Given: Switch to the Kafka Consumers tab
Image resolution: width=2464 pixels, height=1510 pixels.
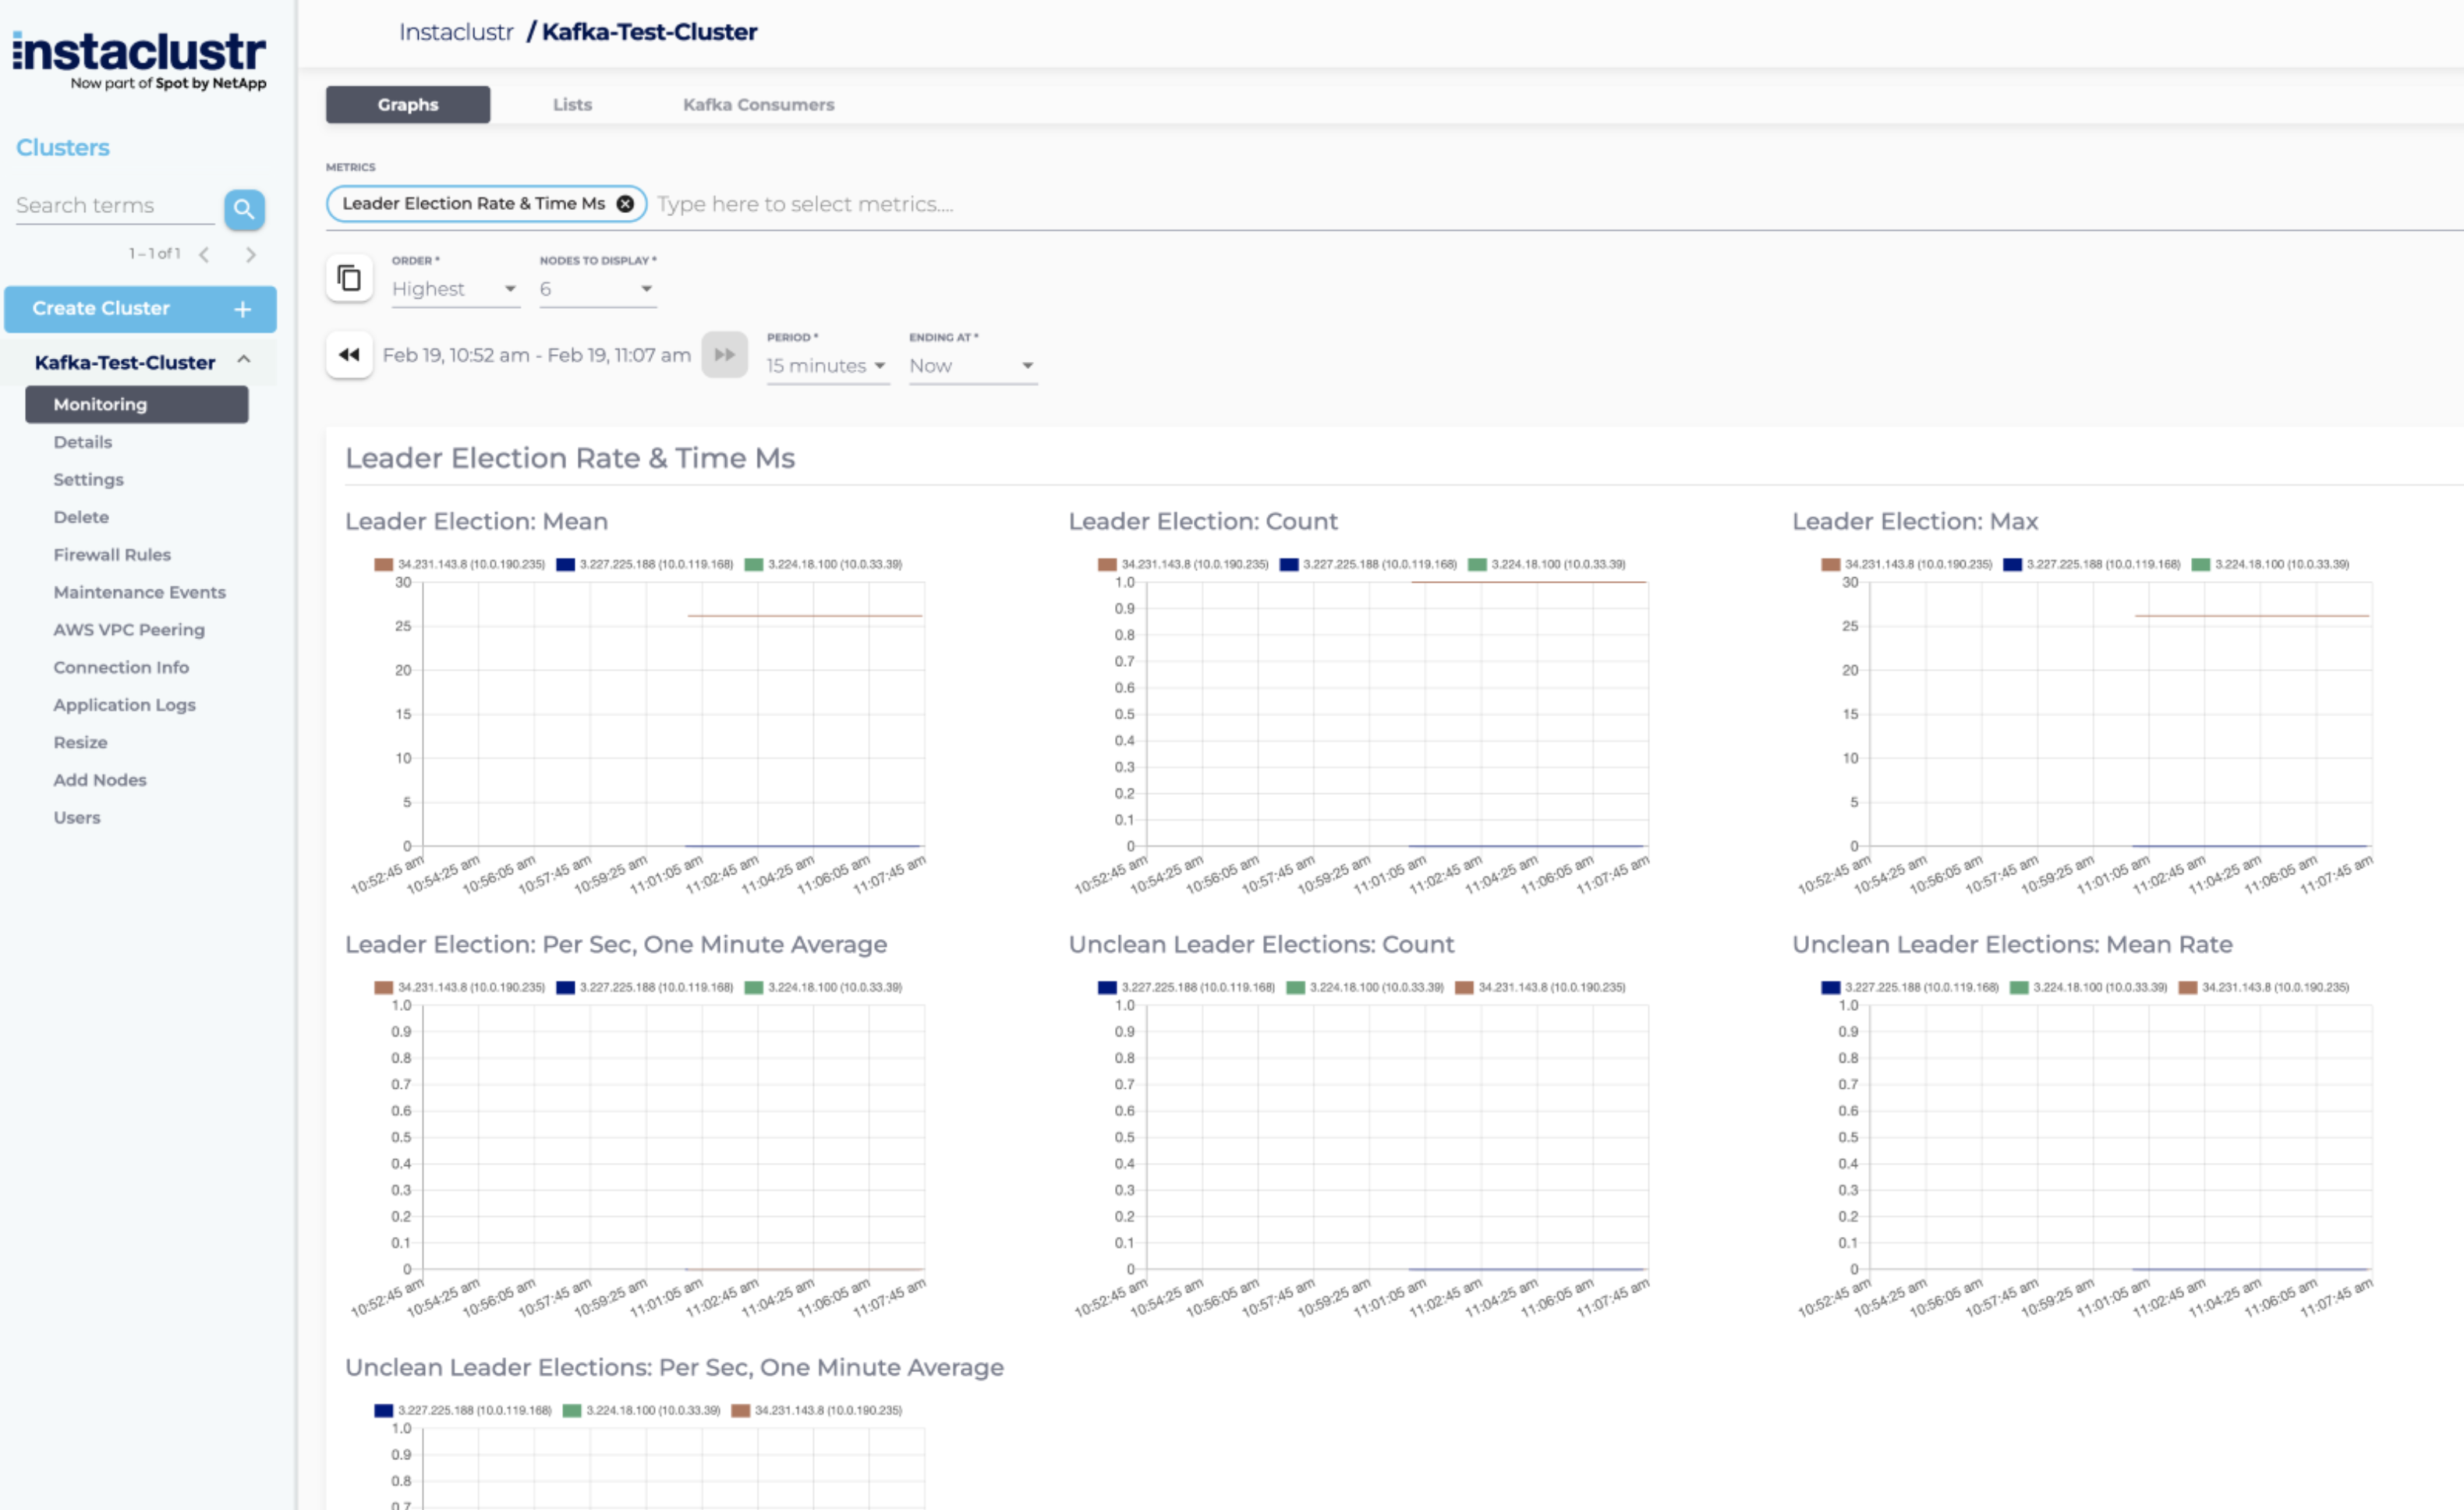Looking at the screenshot, I should [x=758, y=105].
